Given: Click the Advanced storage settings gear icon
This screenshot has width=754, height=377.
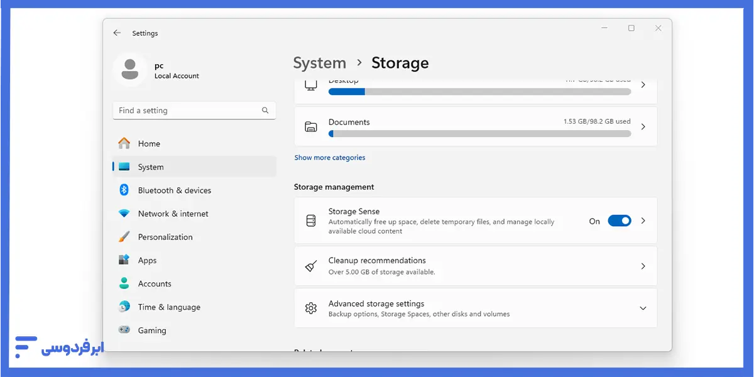Looking at the screenshot, I should coord(310,309).
